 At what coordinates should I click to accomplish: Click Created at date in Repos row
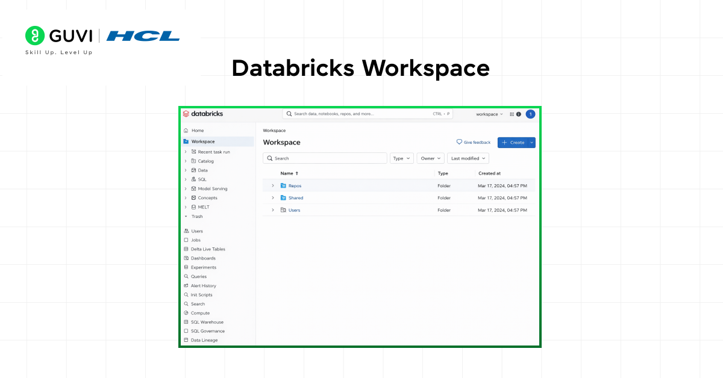pos(502,186)
